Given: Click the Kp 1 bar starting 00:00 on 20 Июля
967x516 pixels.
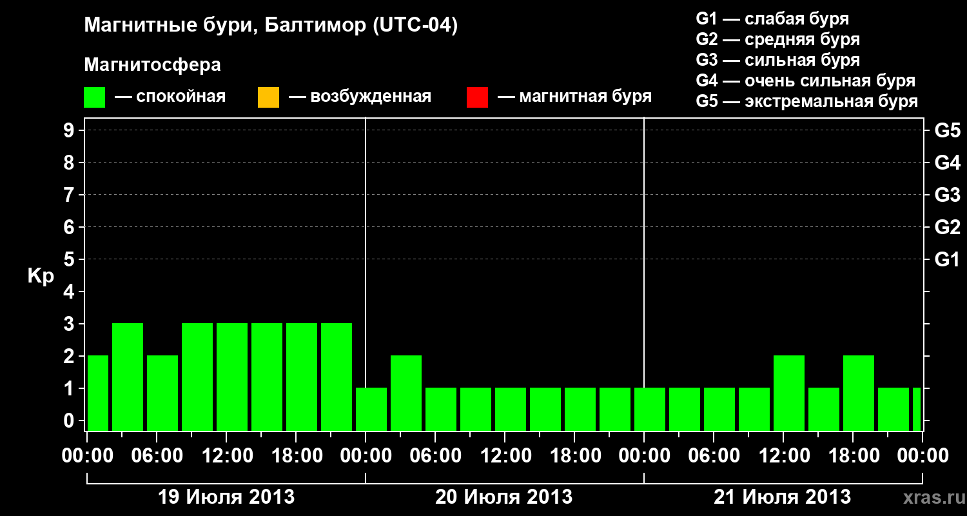Looking at the screenshot, I should click(371, 409).
